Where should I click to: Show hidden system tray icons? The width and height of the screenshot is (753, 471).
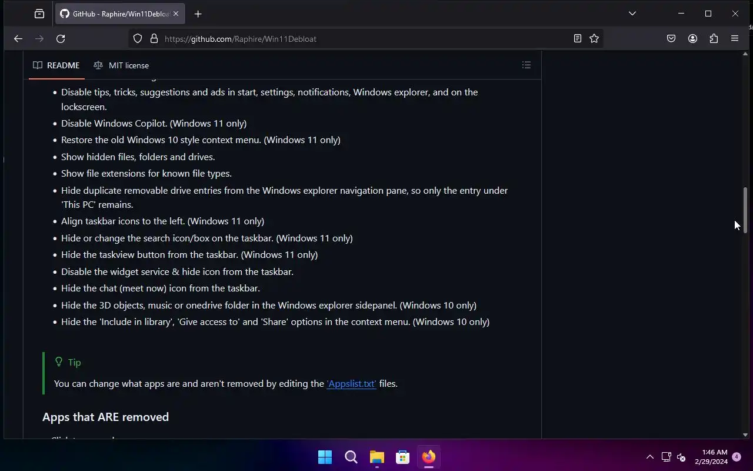click(x=650, y=457)
